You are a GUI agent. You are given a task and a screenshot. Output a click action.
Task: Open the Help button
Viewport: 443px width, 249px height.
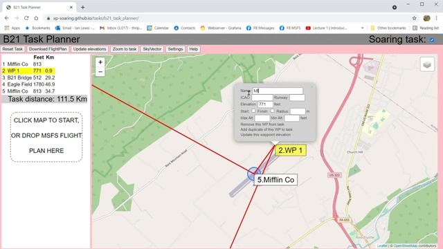(x=194, y=49)
